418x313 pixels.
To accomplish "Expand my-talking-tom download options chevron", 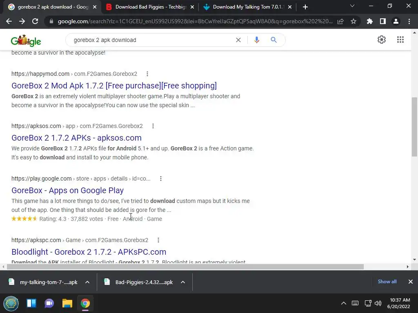I will click(x=87, y=282).
